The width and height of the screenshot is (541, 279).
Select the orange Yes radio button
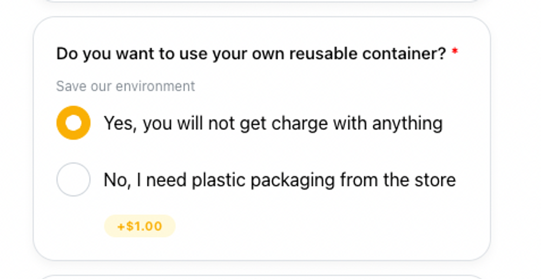(73, 123)
